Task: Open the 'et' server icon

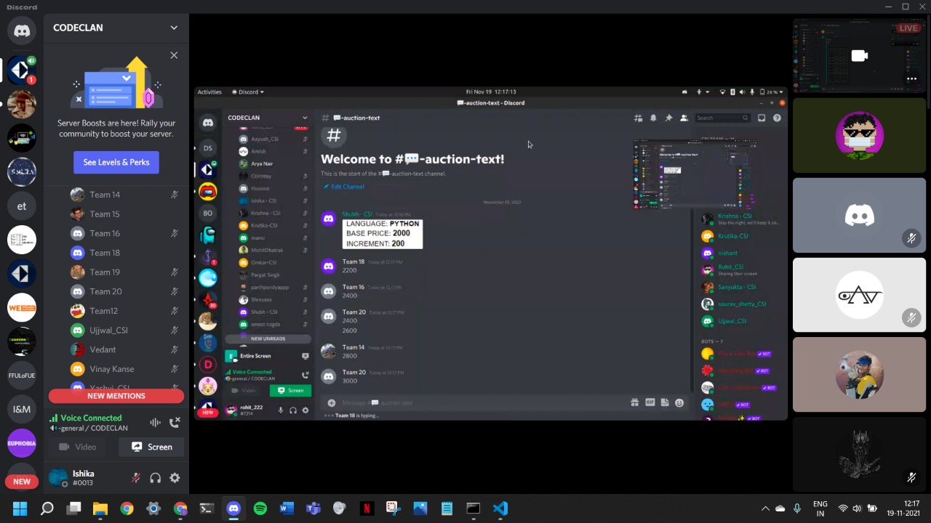Action: coord(22,206)
